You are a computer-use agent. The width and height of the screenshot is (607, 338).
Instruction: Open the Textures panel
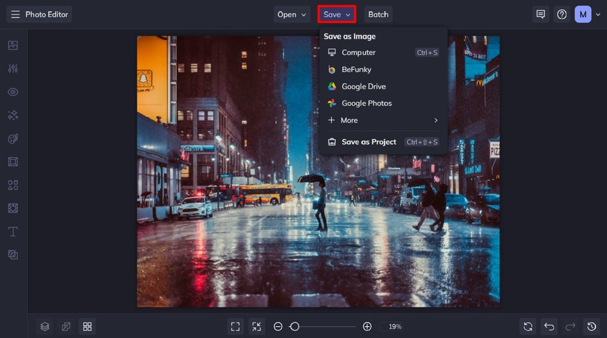coord(13,255)
